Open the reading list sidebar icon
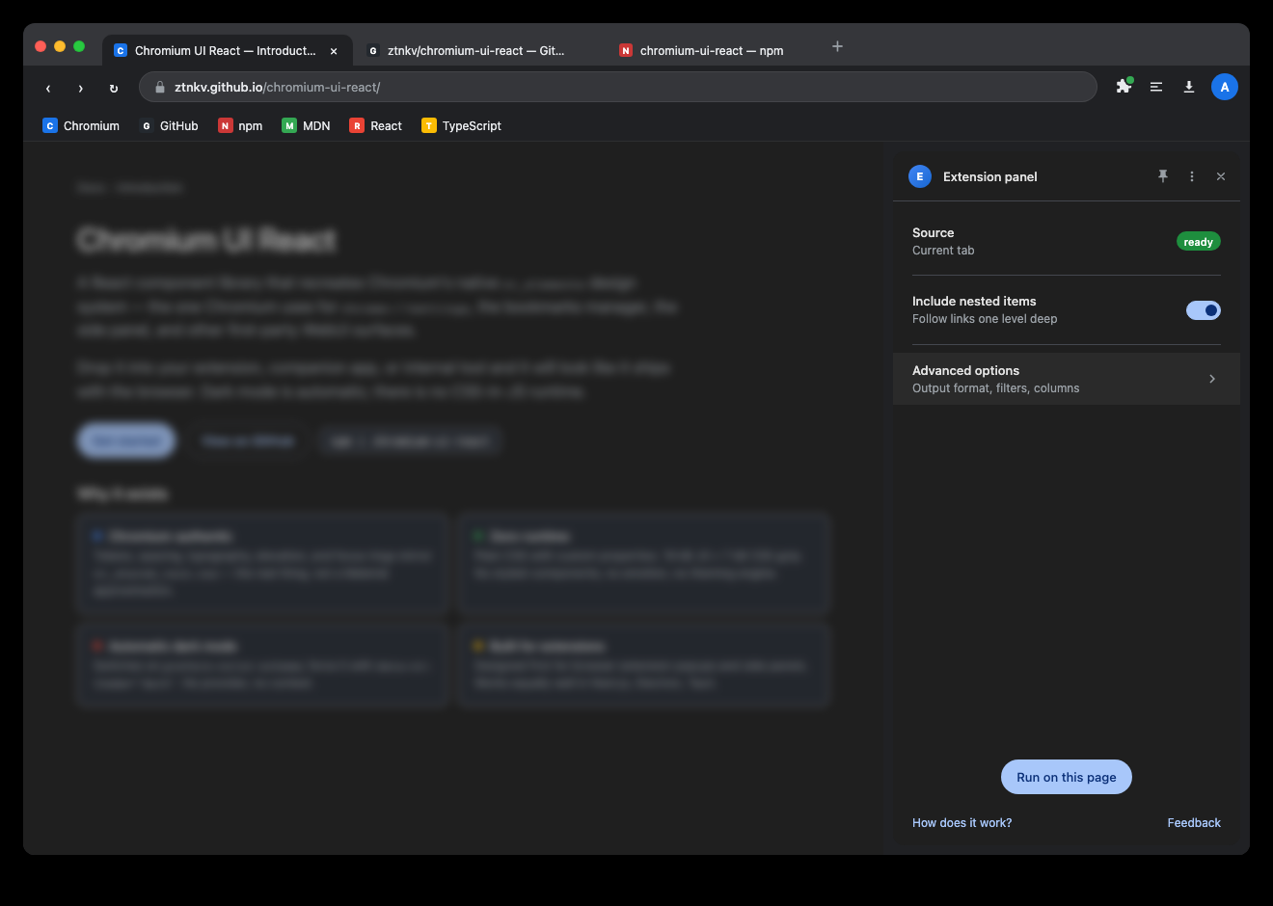1273x906 pixels. tap(1155, 87)
